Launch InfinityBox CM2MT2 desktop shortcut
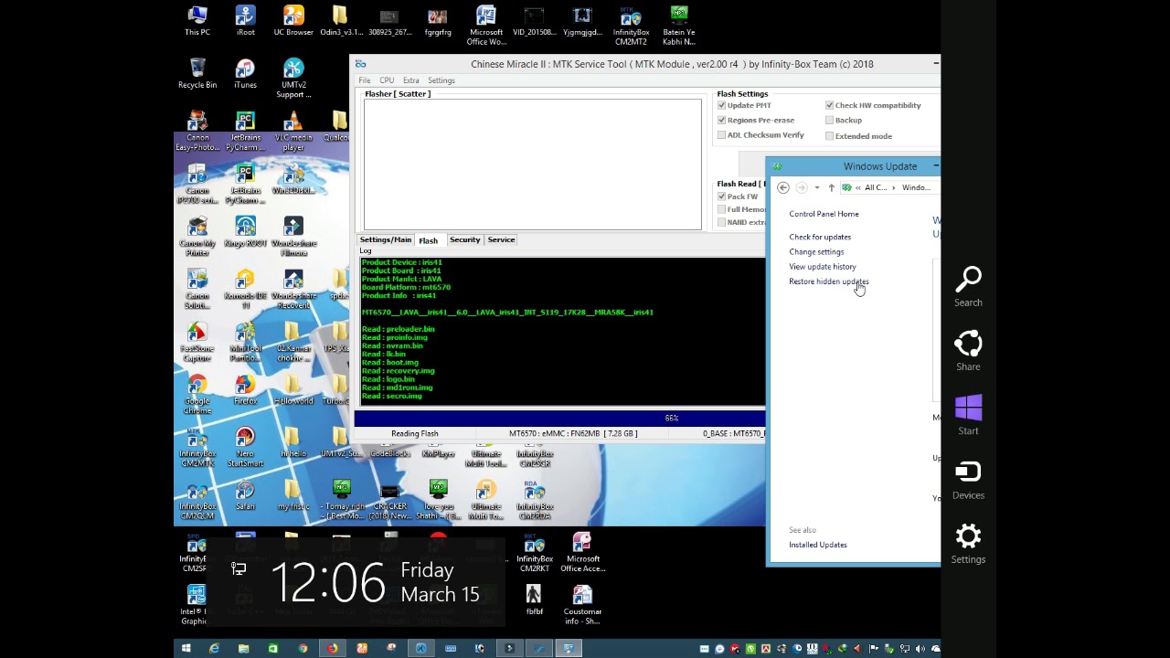Screen dimensions: 1170x658 pyautogui.click(x=631, y=26)
